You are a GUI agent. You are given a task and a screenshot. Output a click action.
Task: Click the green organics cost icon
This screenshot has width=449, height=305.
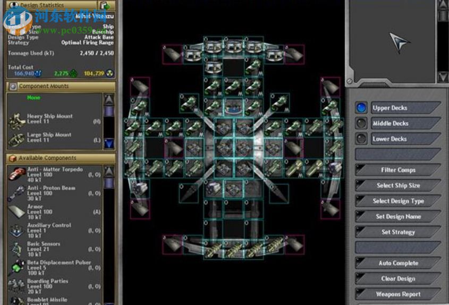click(x=73, y=74)
